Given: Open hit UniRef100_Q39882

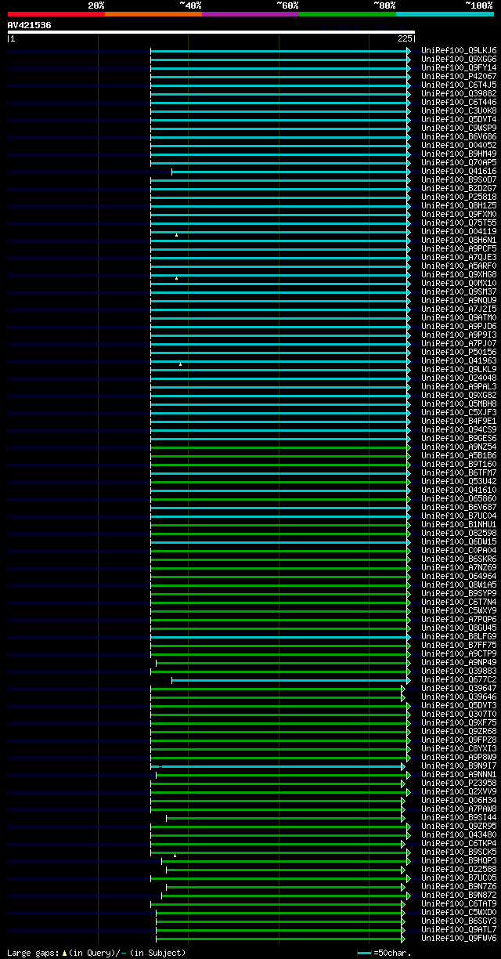Looking at the screenshot, I should pos(459,93).
